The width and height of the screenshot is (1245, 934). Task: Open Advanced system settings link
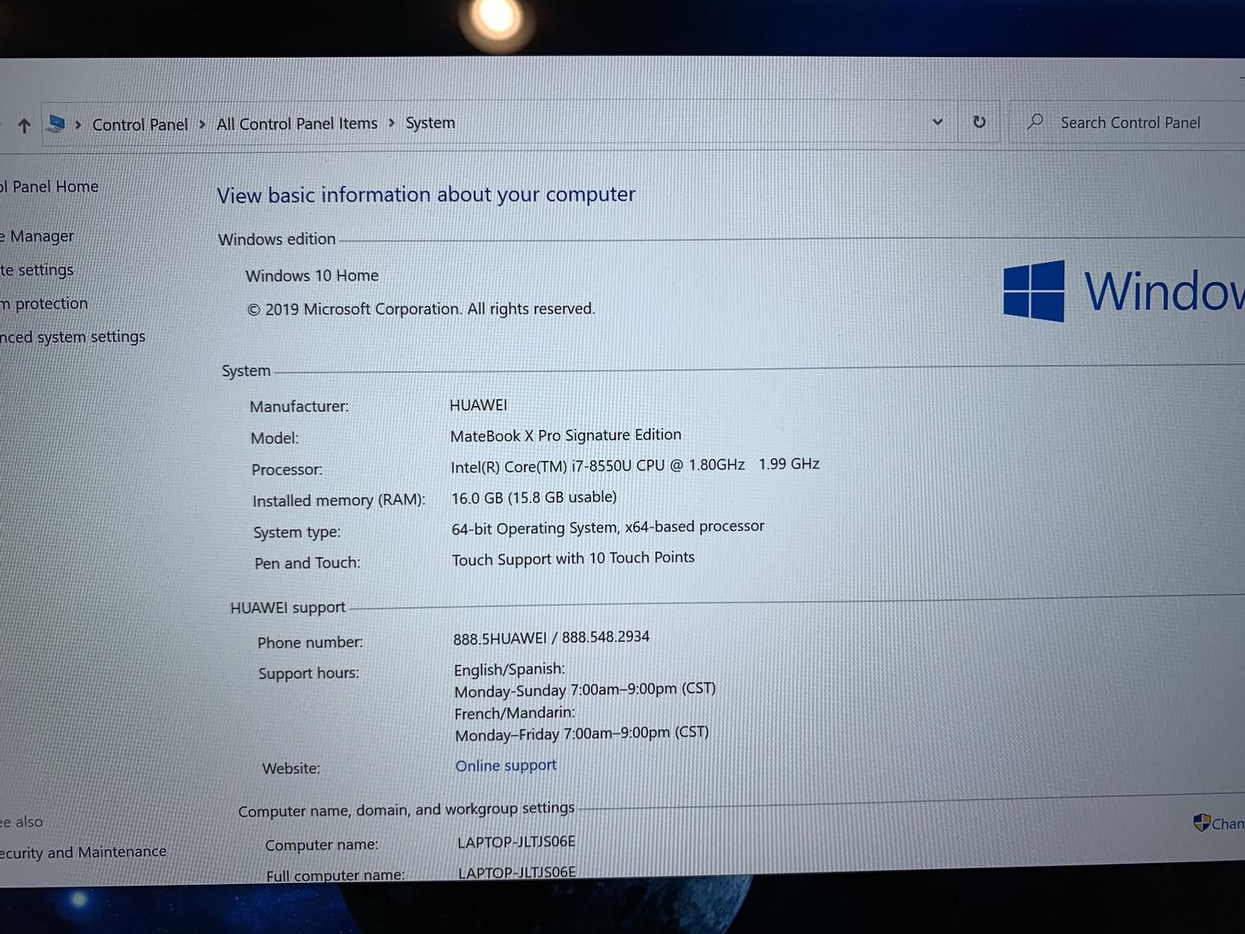tap(73, 336)
